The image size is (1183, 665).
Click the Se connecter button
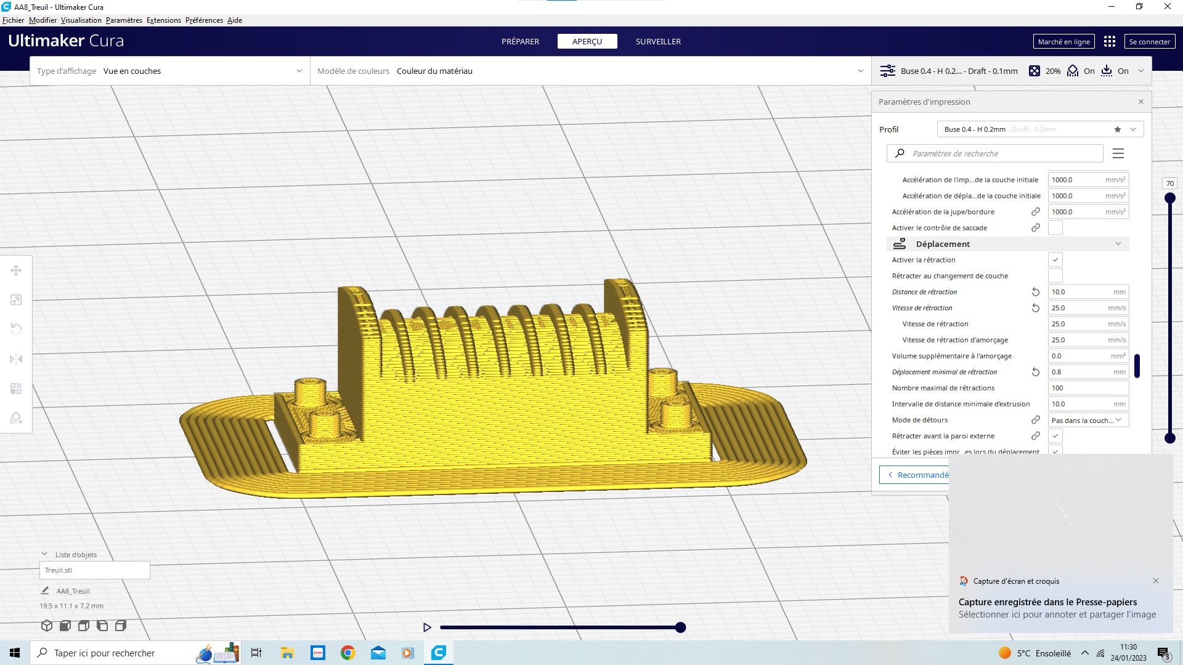click(x=1149, y=41)
